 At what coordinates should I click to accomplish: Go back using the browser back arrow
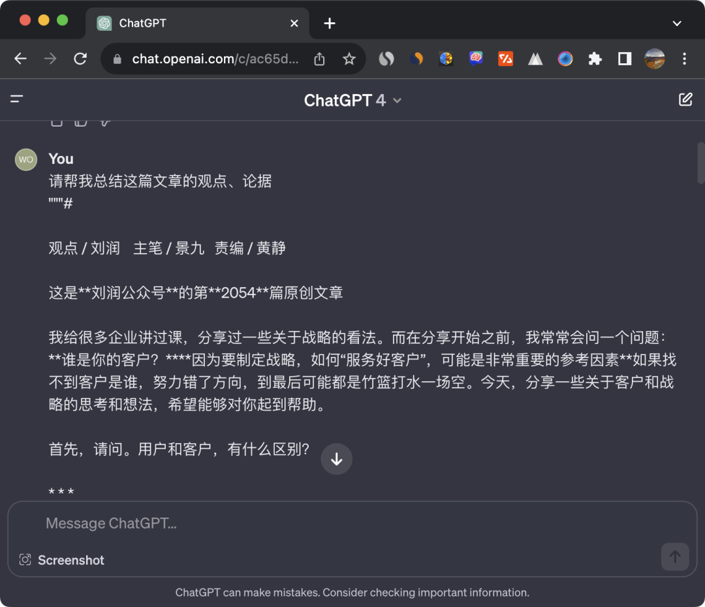[x=20, y=59]
